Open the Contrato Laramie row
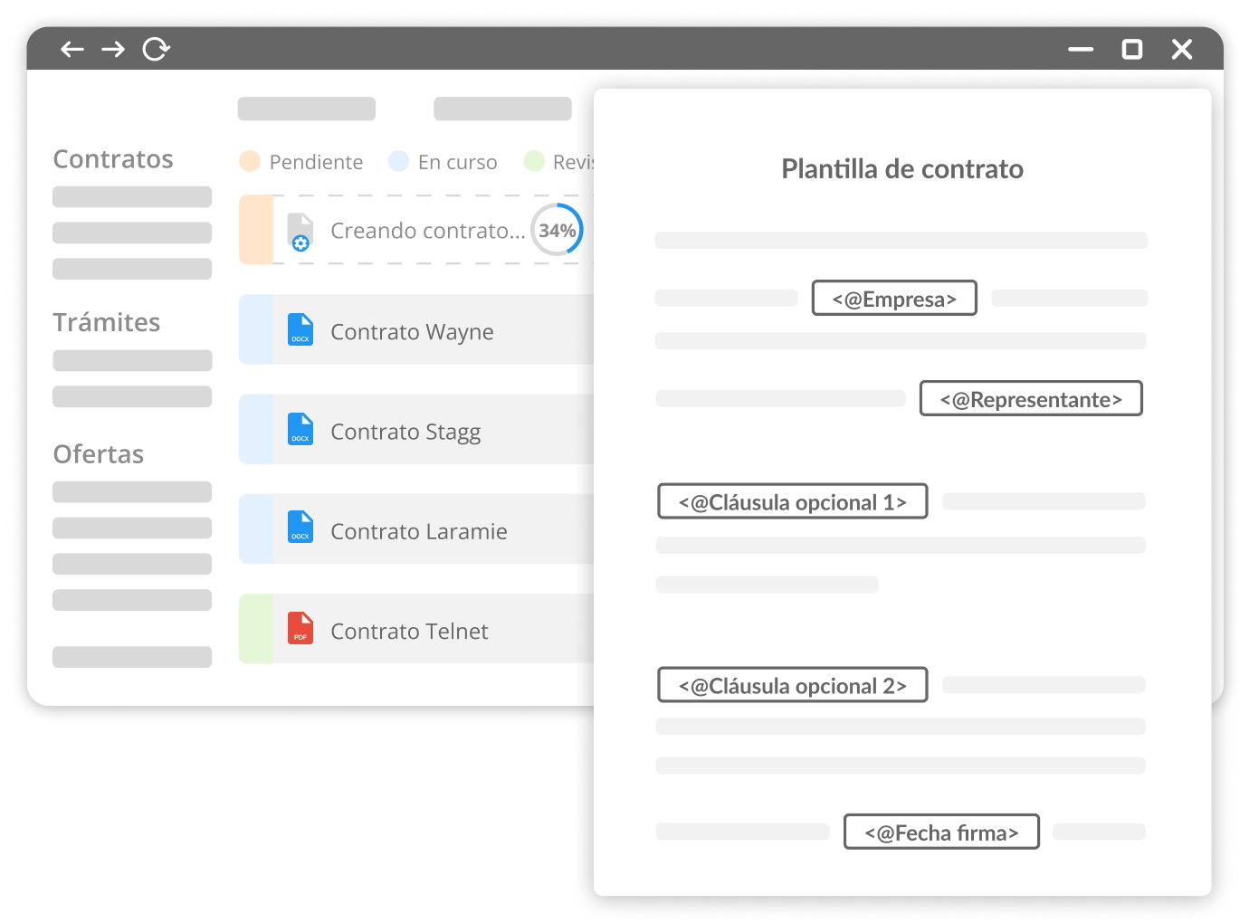 click(416, 528)
